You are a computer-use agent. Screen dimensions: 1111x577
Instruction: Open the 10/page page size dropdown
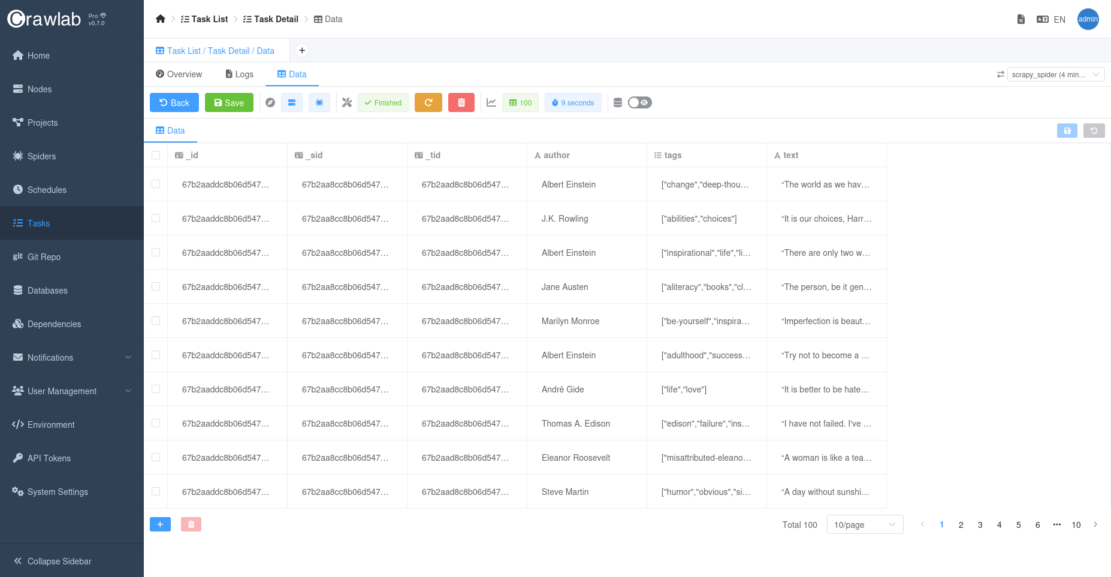(864, 525)
